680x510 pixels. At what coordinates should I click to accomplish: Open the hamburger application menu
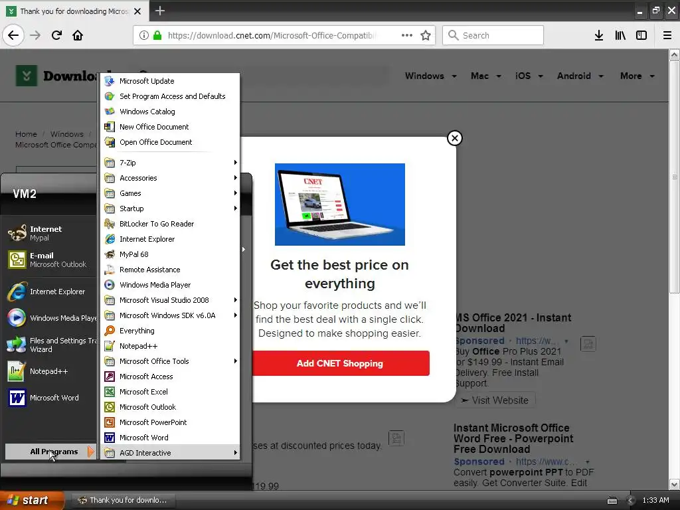(667, 35)
